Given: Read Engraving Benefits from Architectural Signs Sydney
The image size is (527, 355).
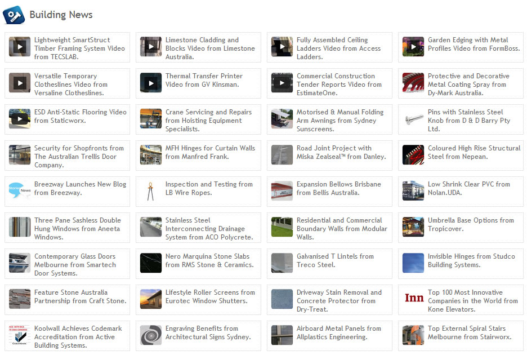Looking at the screenshot, I should coord(208,332).
